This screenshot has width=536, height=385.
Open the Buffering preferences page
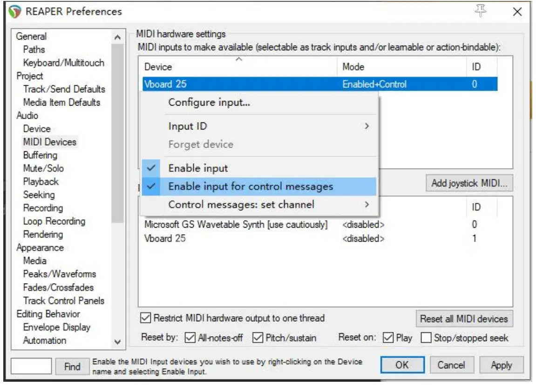[40, 155]
